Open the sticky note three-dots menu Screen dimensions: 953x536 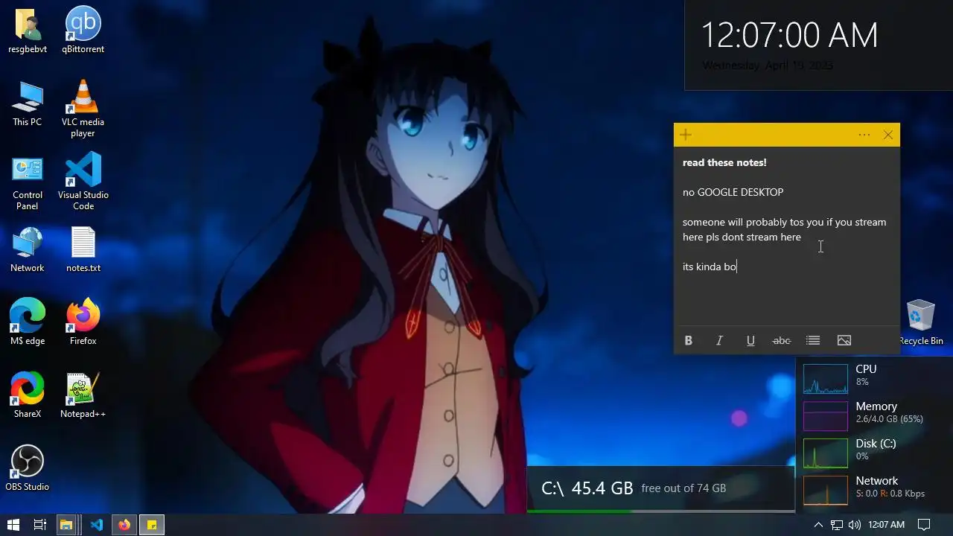pyautogui.click(x=864, y=135)
